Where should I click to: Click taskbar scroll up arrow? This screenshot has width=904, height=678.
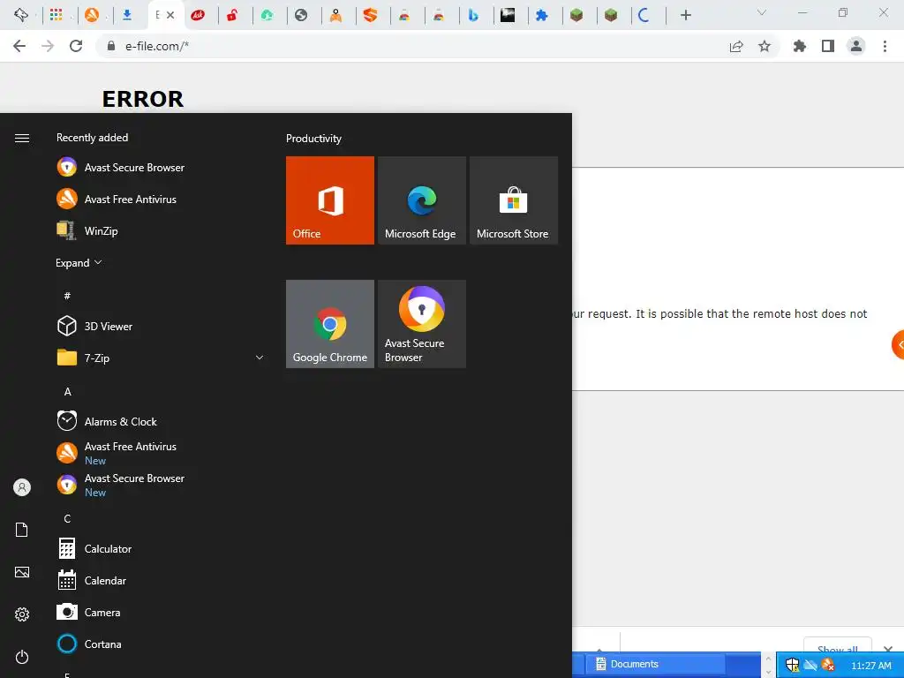768,659
